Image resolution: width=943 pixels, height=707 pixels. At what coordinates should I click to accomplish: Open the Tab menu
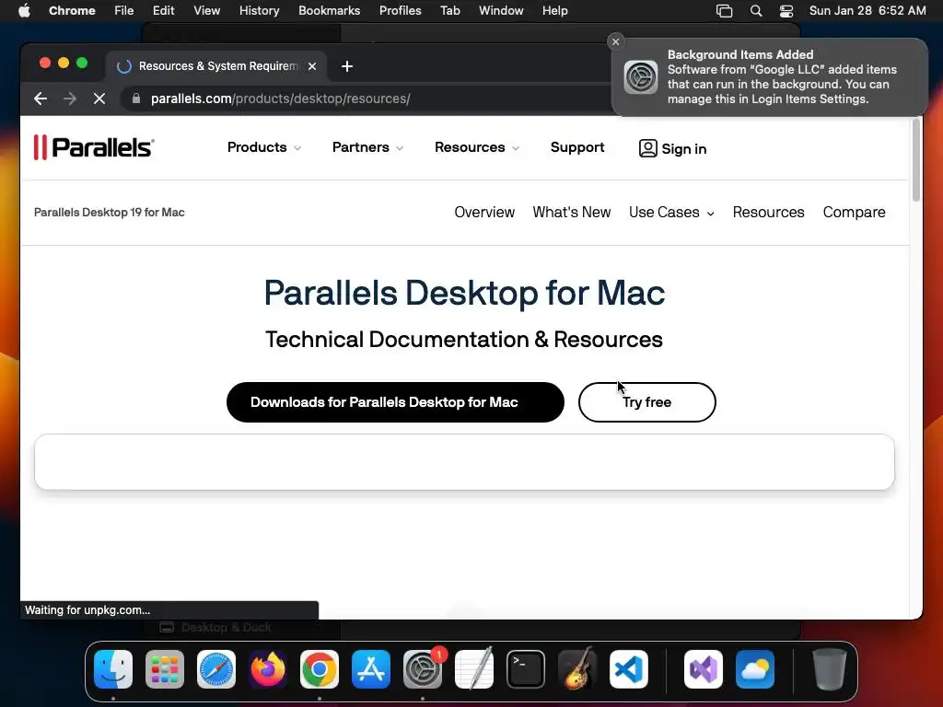tap(449, 11)
